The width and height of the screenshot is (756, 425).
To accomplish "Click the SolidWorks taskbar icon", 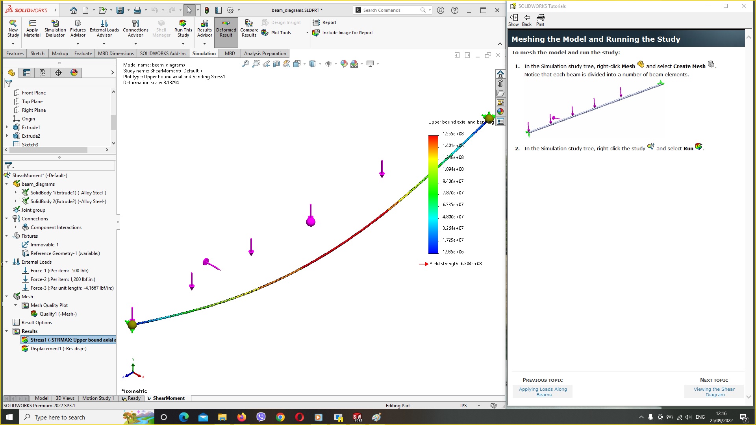I will (x=358, y=417).
